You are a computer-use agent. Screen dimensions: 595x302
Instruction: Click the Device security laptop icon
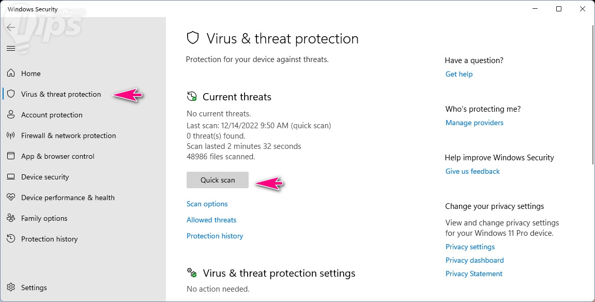coord(11,177)
